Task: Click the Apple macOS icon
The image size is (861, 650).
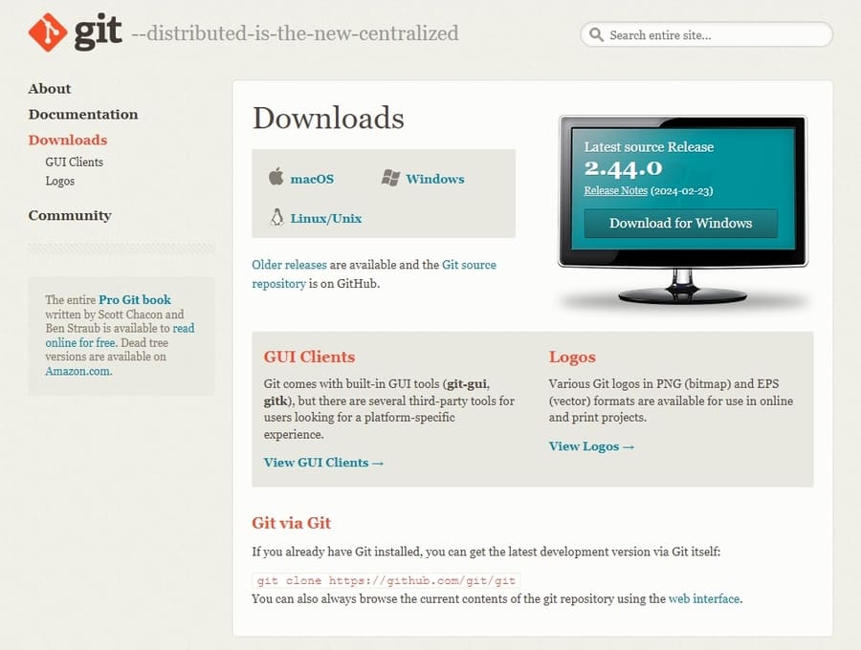Action: coord(276,178)
